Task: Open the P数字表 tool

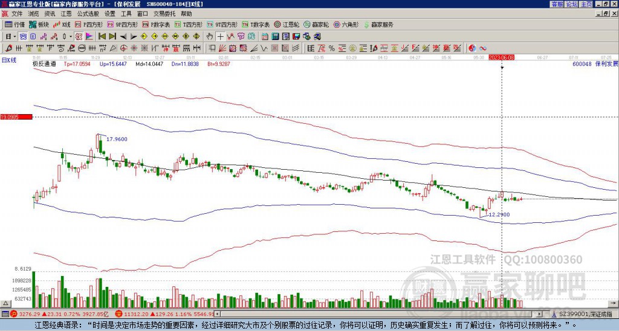Action: coord(157,24)
